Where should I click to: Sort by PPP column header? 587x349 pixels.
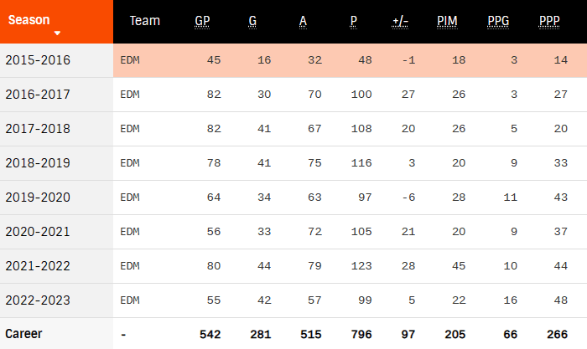click(x=549, y=21)
